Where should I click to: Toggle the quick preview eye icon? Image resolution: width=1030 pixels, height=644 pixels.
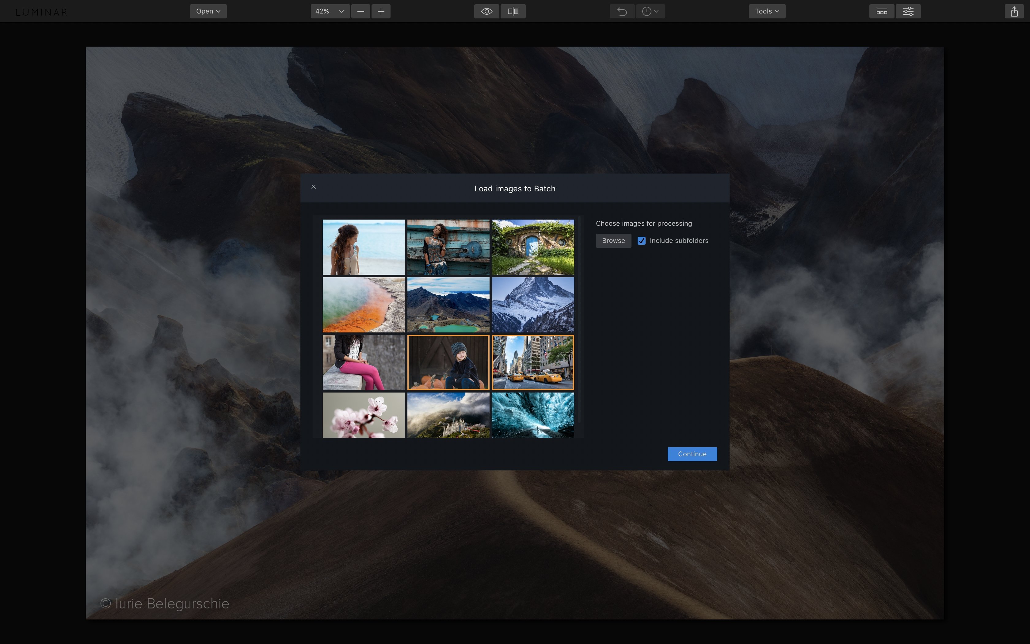tap(486, 12)
